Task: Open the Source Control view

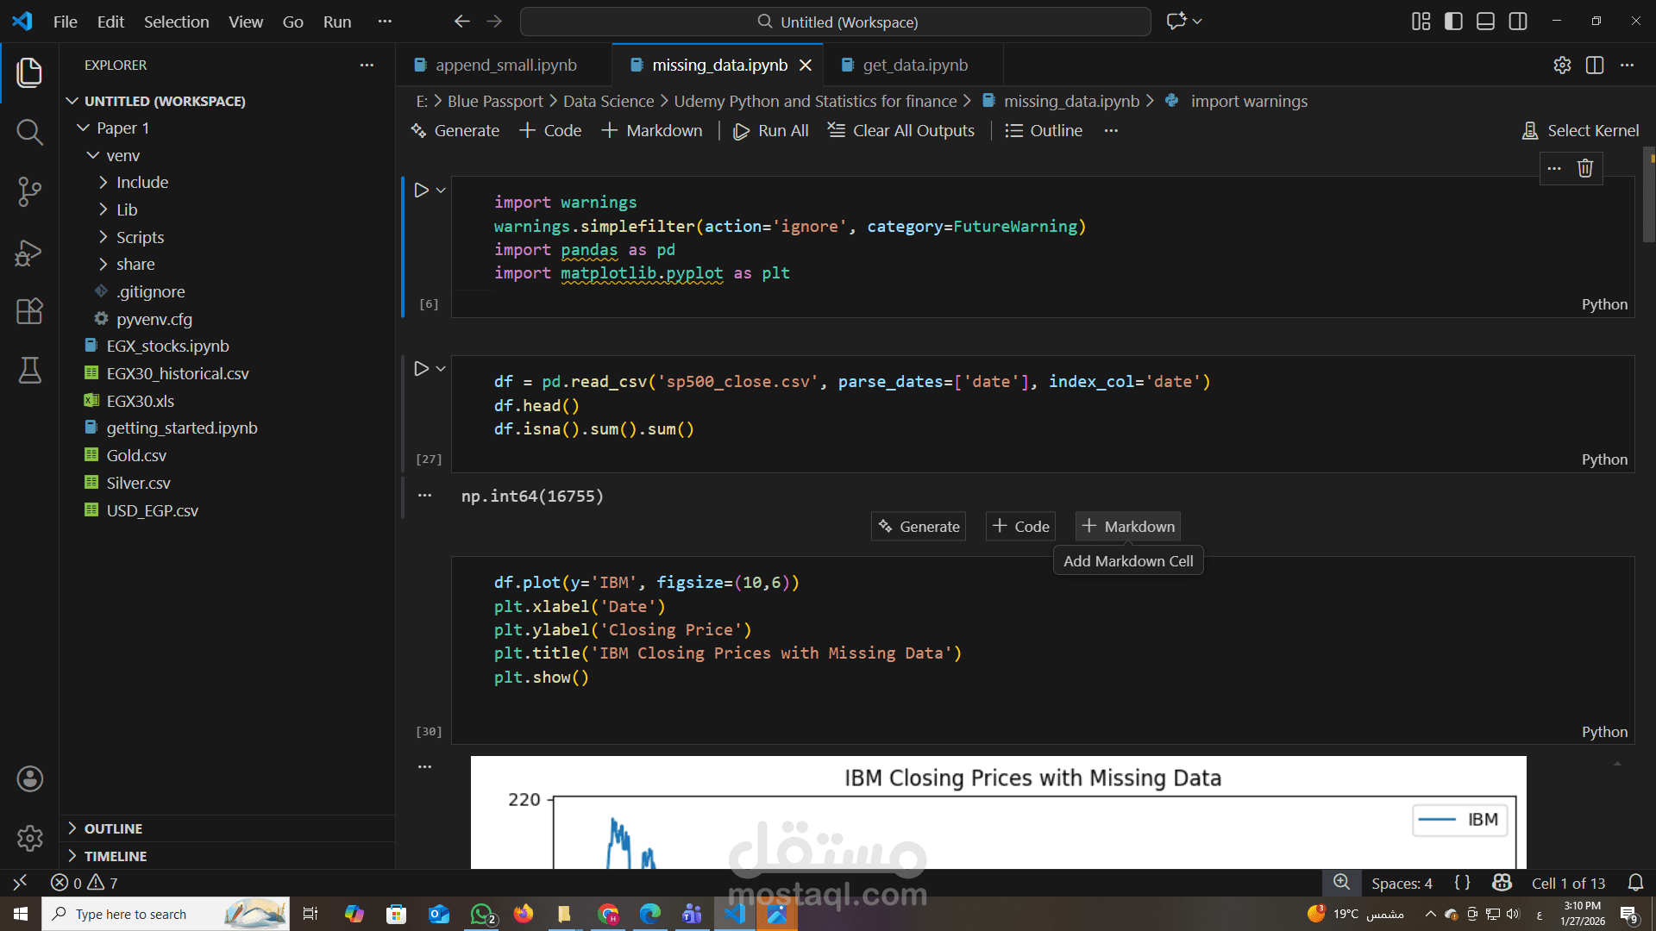Action: click(x=29, y=191)
